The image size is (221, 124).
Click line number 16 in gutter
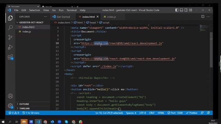57,66
